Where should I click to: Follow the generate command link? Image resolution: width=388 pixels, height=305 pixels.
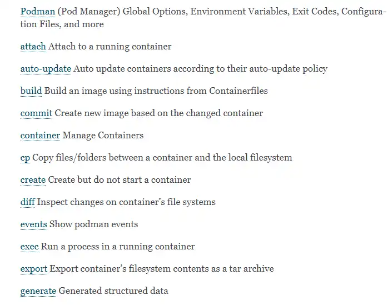(x=38, y=291)
